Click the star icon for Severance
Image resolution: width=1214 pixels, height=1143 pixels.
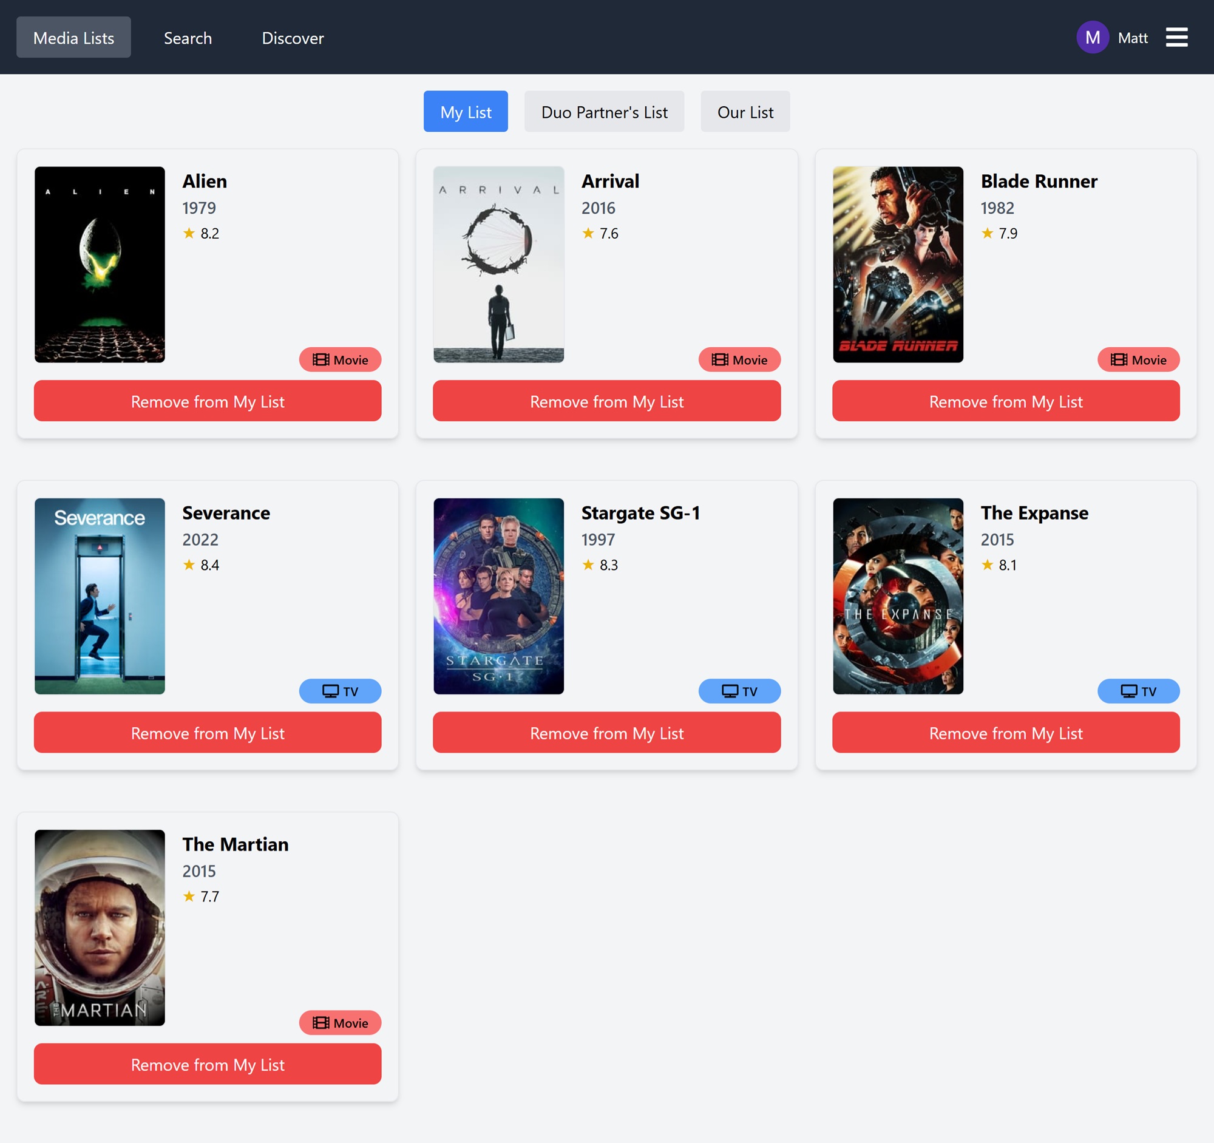click(x=189, y=564)
